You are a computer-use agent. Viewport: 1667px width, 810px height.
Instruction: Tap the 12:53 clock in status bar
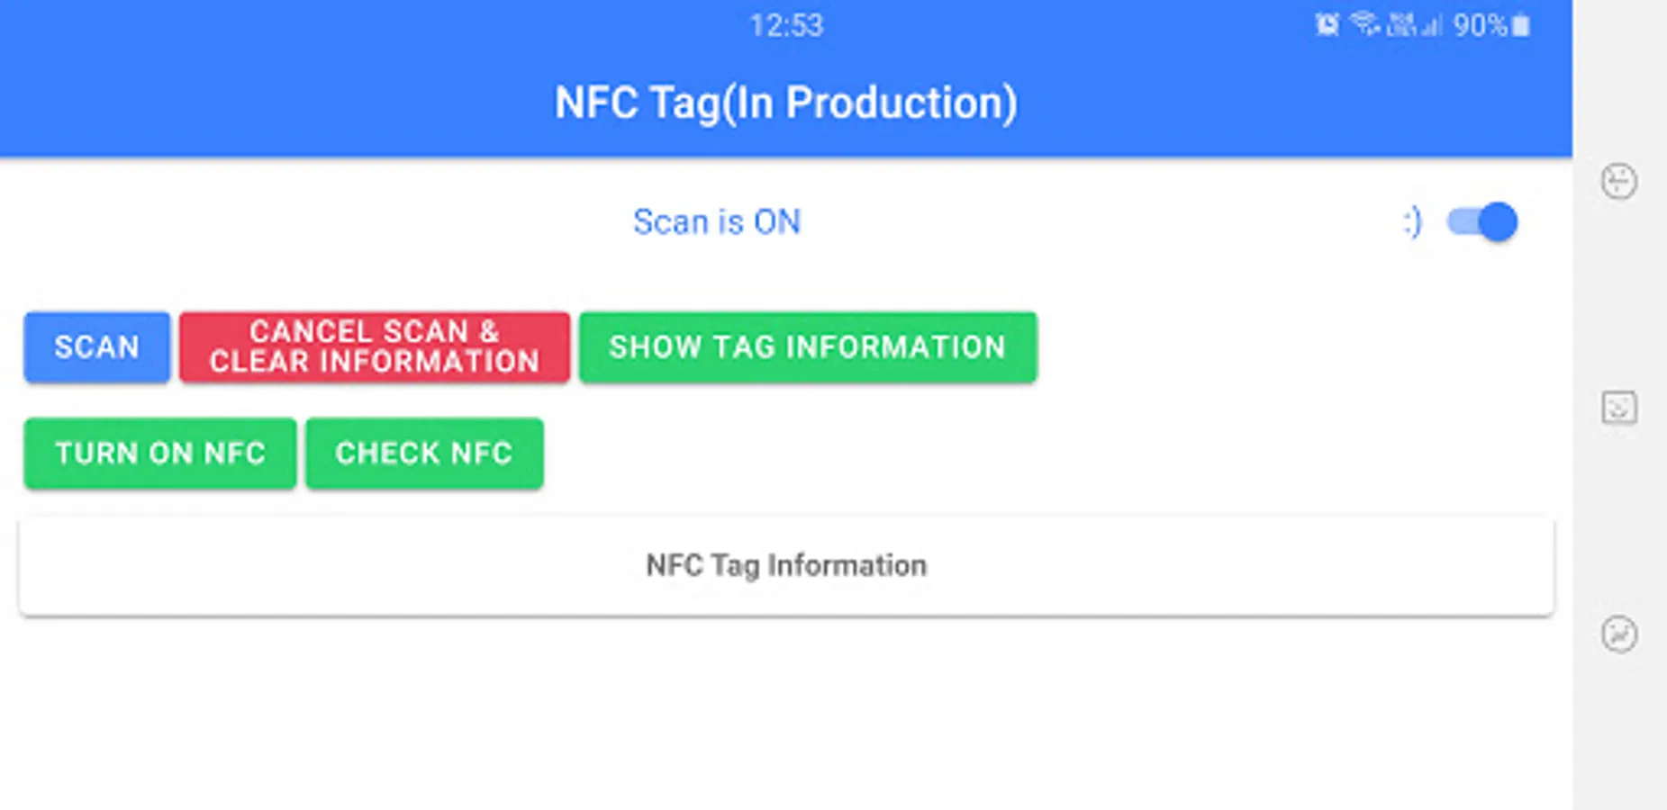coord(786,25)
